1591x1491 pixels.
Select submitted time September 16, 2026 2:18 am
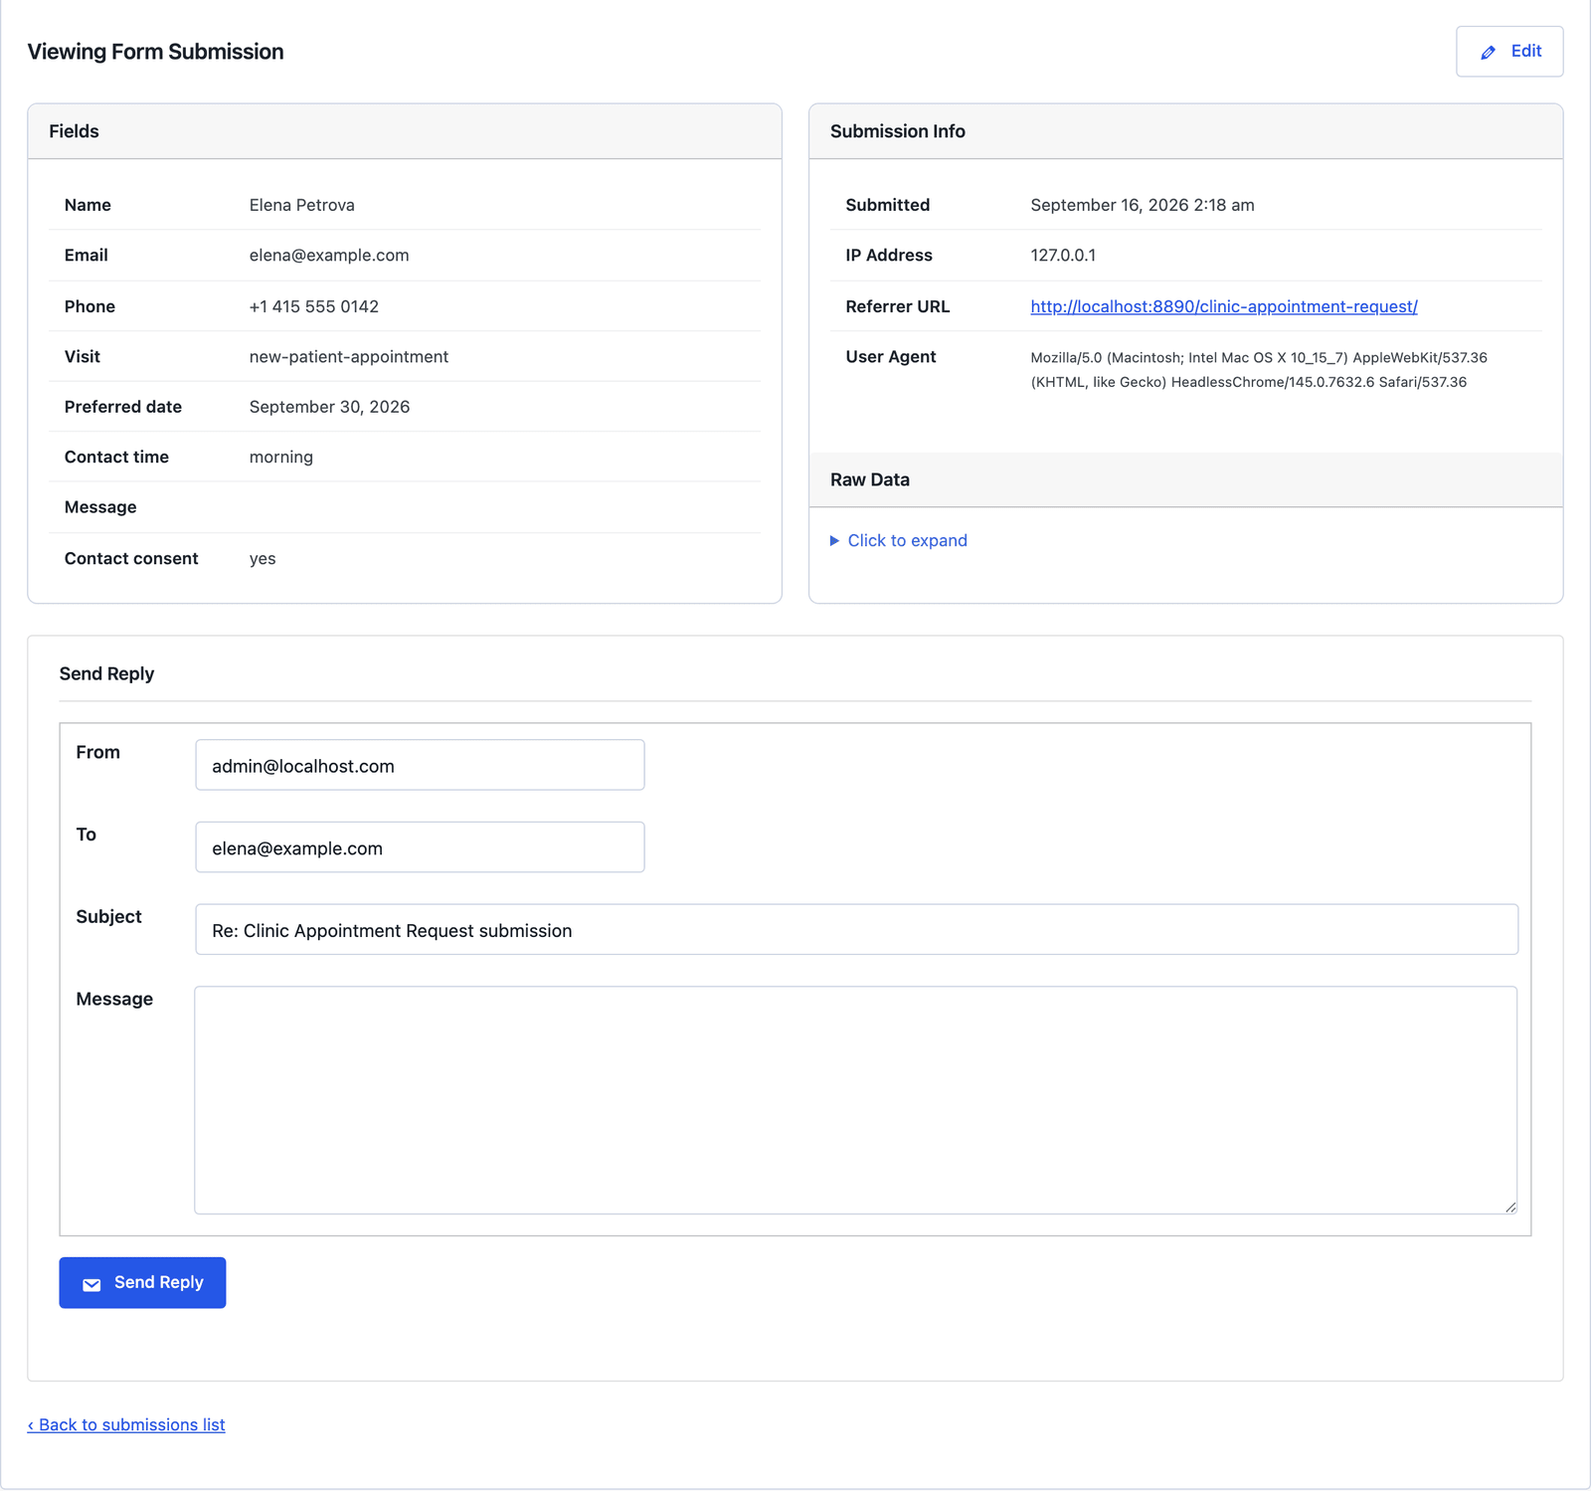pyautogui.click(x=1143, y=205)
